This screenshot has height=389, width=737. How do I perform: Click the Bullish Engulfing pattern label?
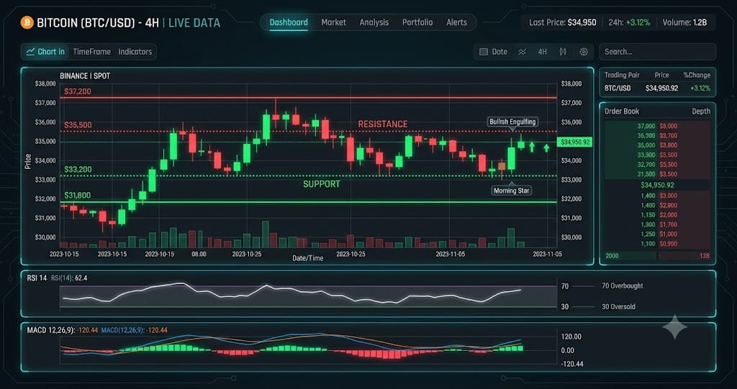(x=512, y=122)
